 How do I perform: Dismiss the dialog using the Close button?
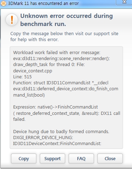click(x=110, y=158)
